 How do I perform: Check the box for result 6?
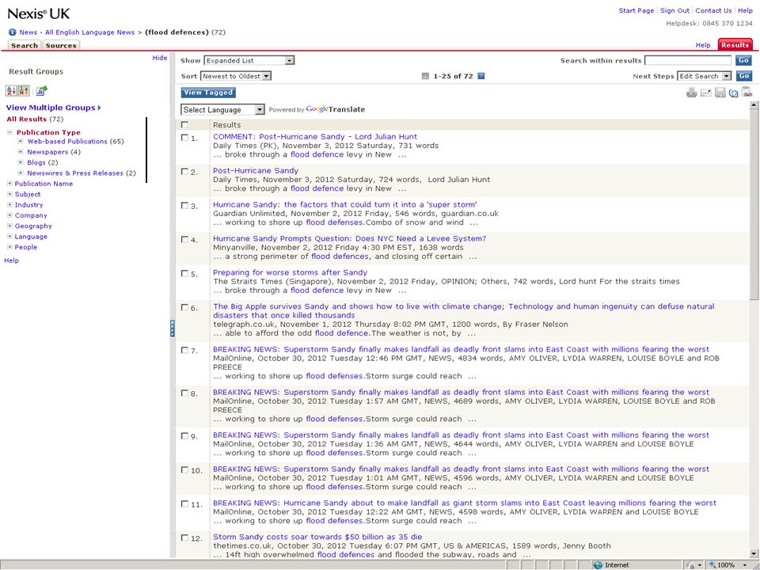pyautogui.click(x=184, y=307)
